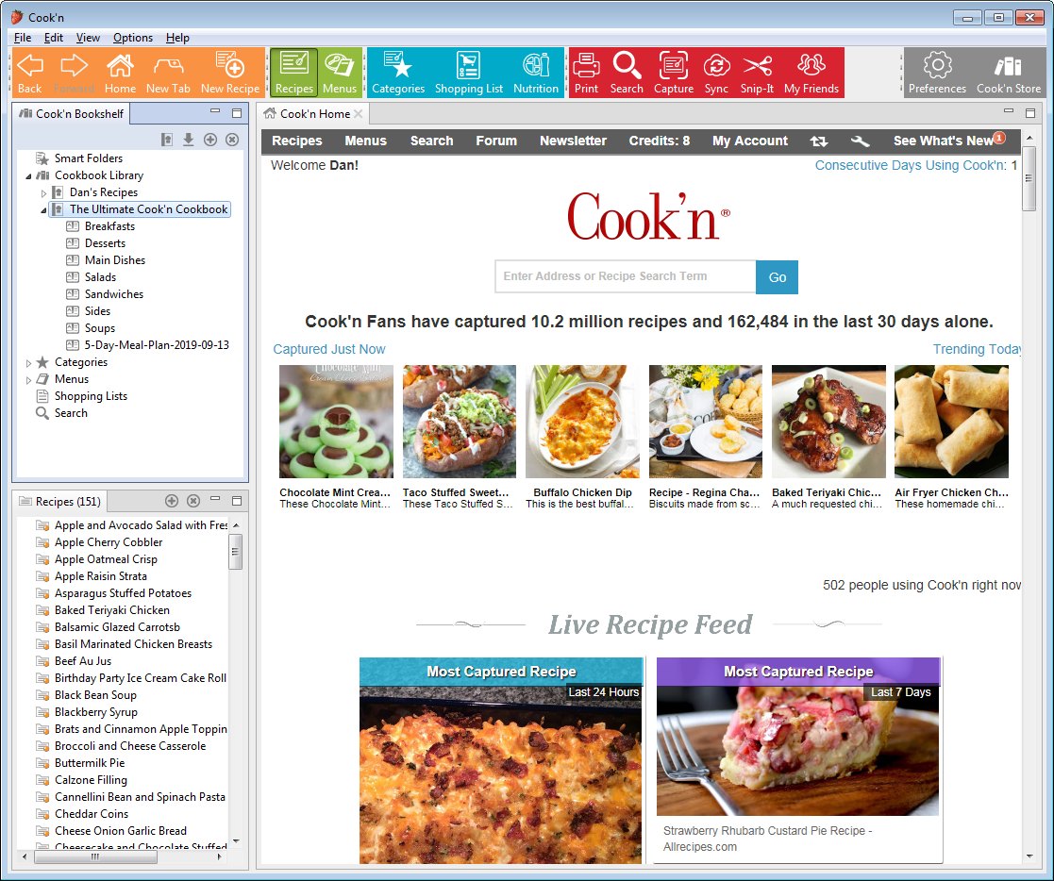Activate the Snip-It scissors tool
The height and width of the screenshot is (881, 1054).
tap(757, 74)
